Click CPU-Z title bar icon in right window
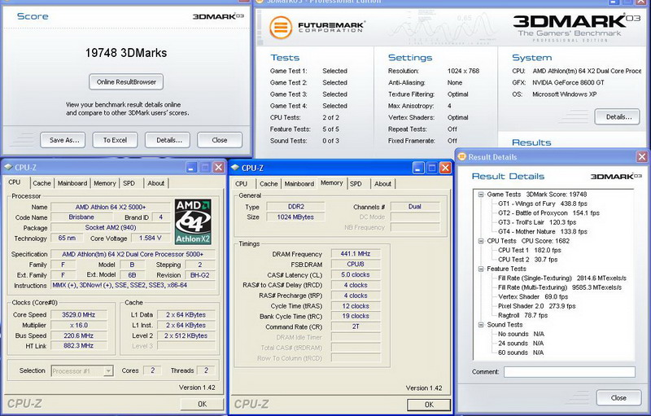The width and height of the screenshot is (651, 416). (235, 168)
